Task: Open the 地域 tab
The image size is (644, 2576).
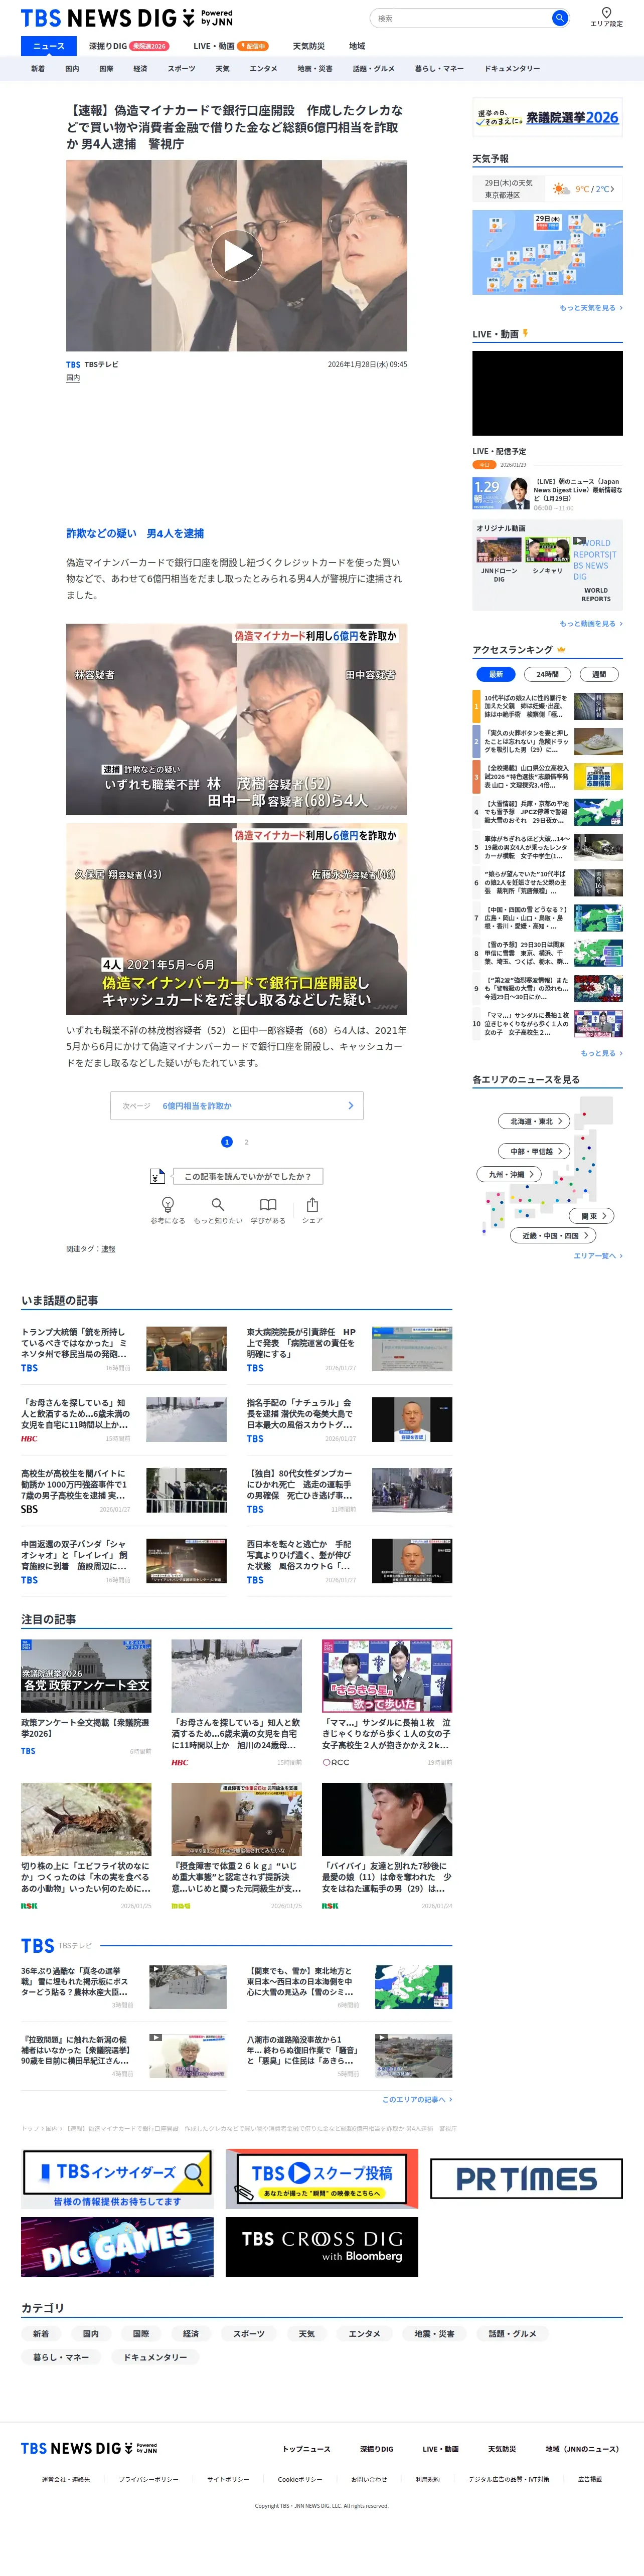Action: tap(357, 46)
